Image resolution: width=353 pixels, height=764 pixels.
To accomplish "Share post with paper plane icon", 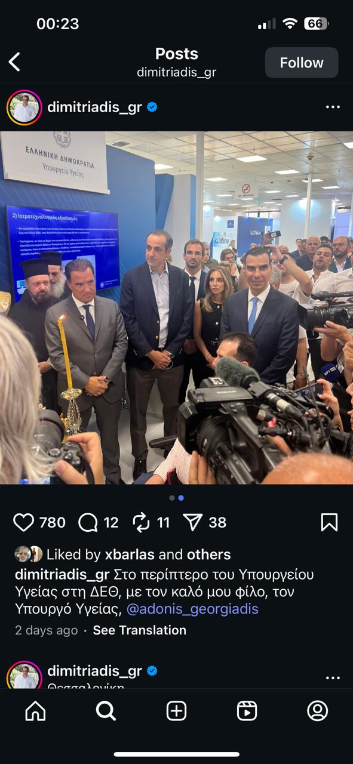I will (x=193, y=523).
